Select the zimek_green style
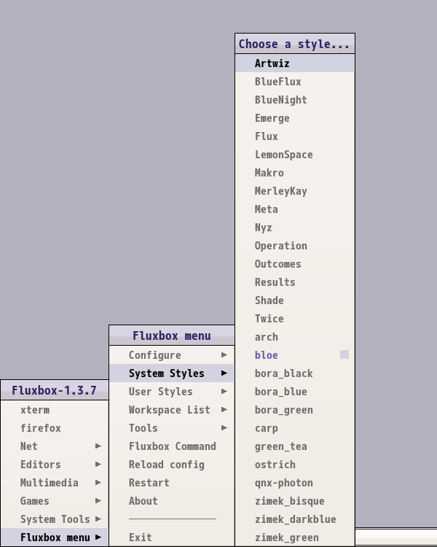Screen dimensions: 437x547 click(x=295, y=538)
